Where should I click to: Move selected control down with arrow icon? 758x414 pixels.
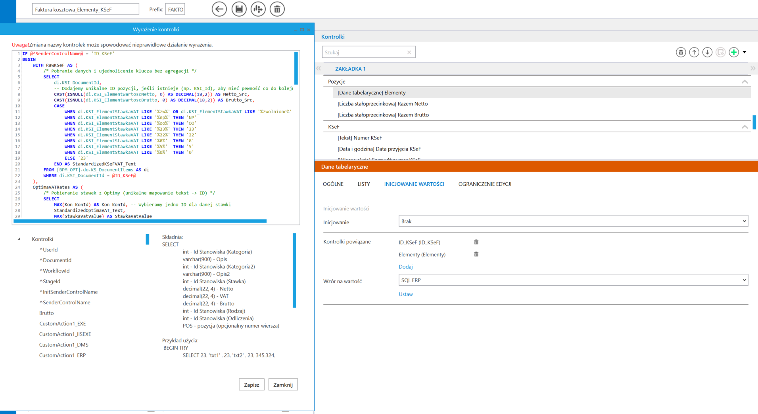coord(707,52)
